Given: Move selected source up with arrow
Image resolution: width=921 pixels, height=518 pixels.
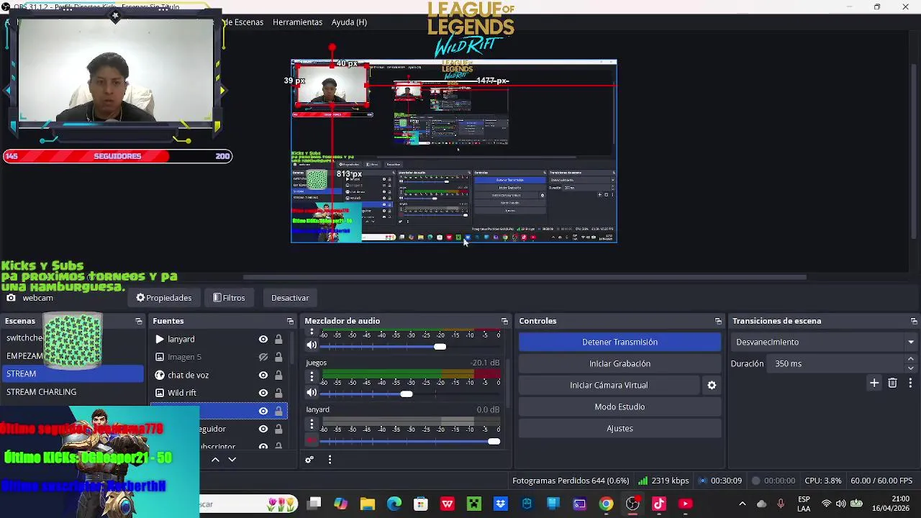Looking at the screenshot, I should pos(215,459).
